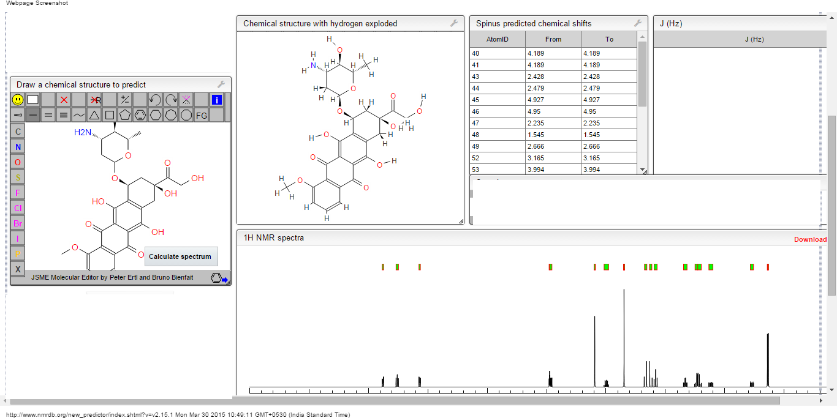Choose the cyclopentane ring tool
The image size is (837, 418).
(125, 114)
